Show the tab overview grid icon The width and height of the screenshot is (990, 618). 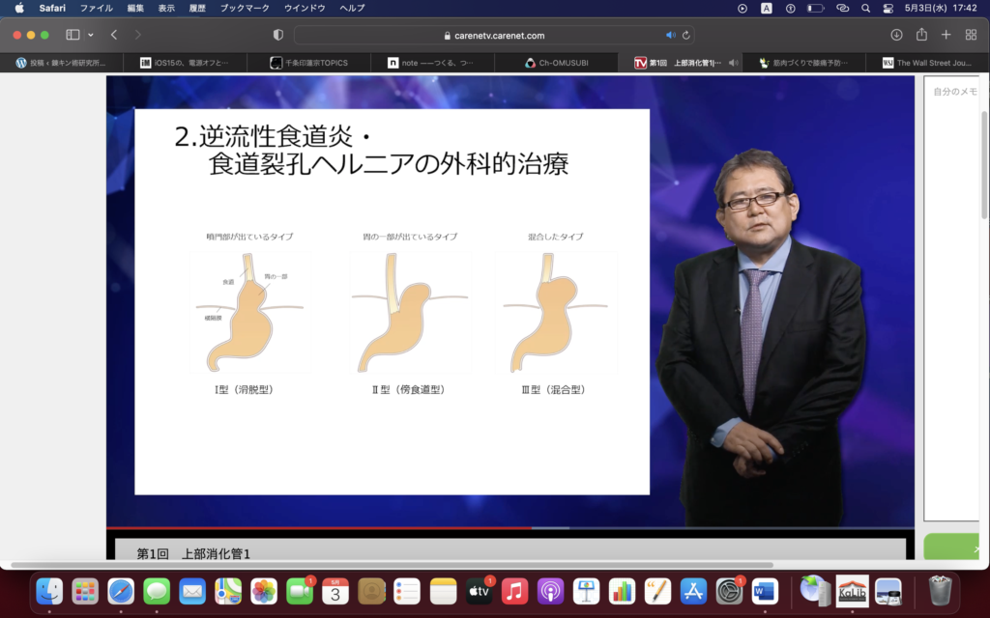971,35
